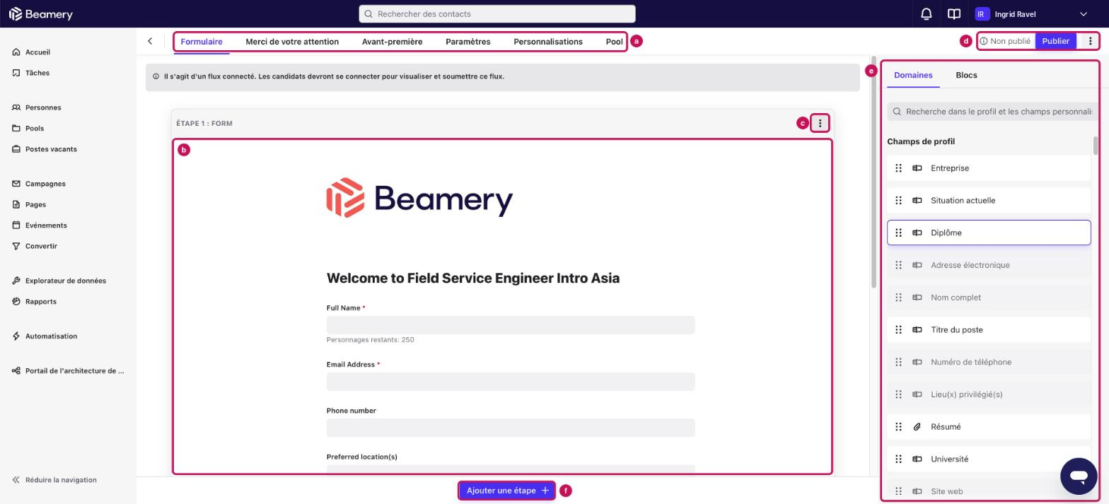This screenshot has height=504, width=1109.
Task: Click the drag handle for Université field
Action: pos(898,459)
